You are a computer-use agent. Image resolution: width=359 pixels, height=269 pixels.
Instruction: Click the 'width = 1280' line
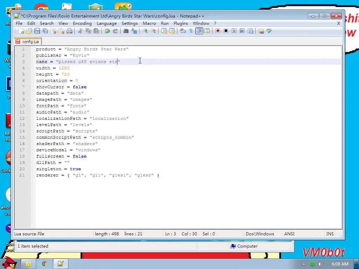pyautogui.click(x=53, y=68)
